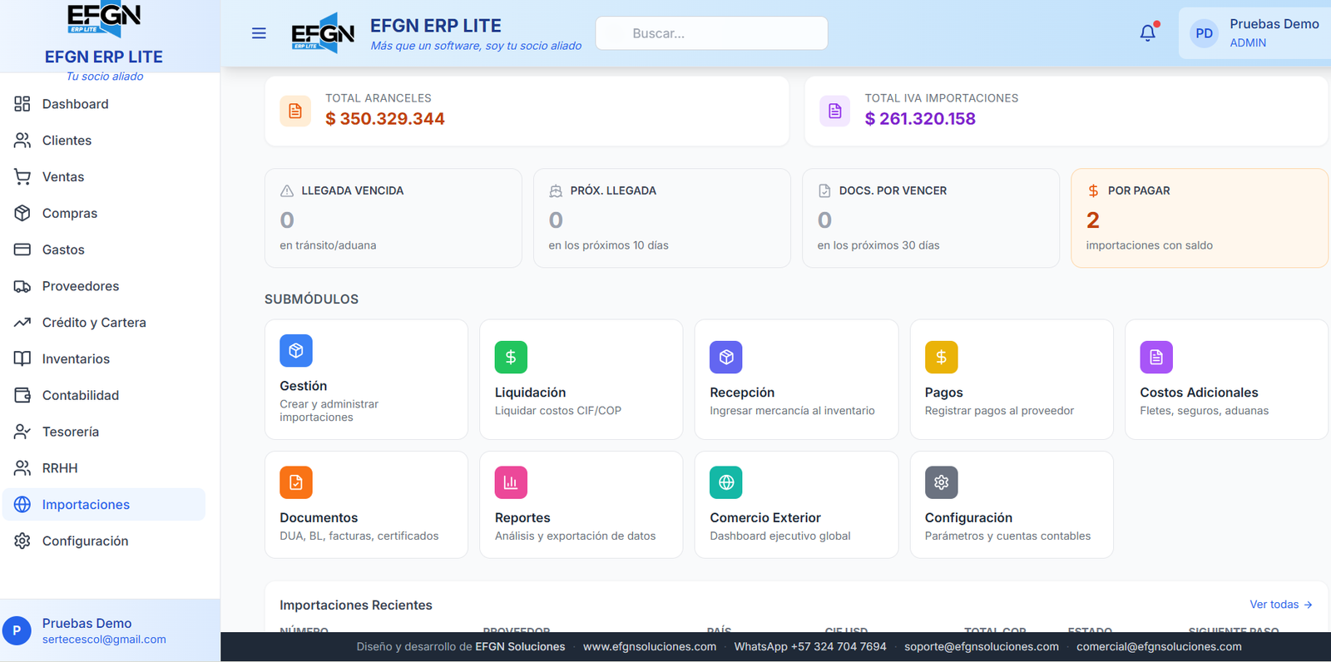Screen dimensions: 1331x662
Task: Click the Ver todas link
Action: (x=1281, y=605)
